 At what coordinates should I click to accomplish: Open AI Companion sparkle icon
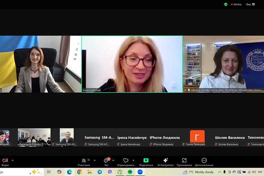pyautogui.click(x=165, y=162)
